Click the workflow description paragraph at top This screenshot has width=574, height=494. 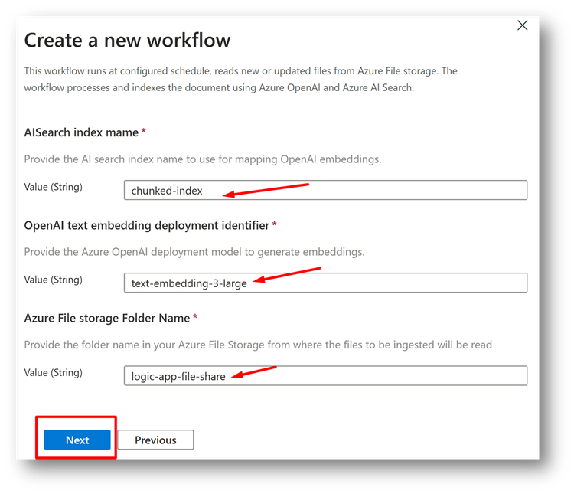coord(240,79)
